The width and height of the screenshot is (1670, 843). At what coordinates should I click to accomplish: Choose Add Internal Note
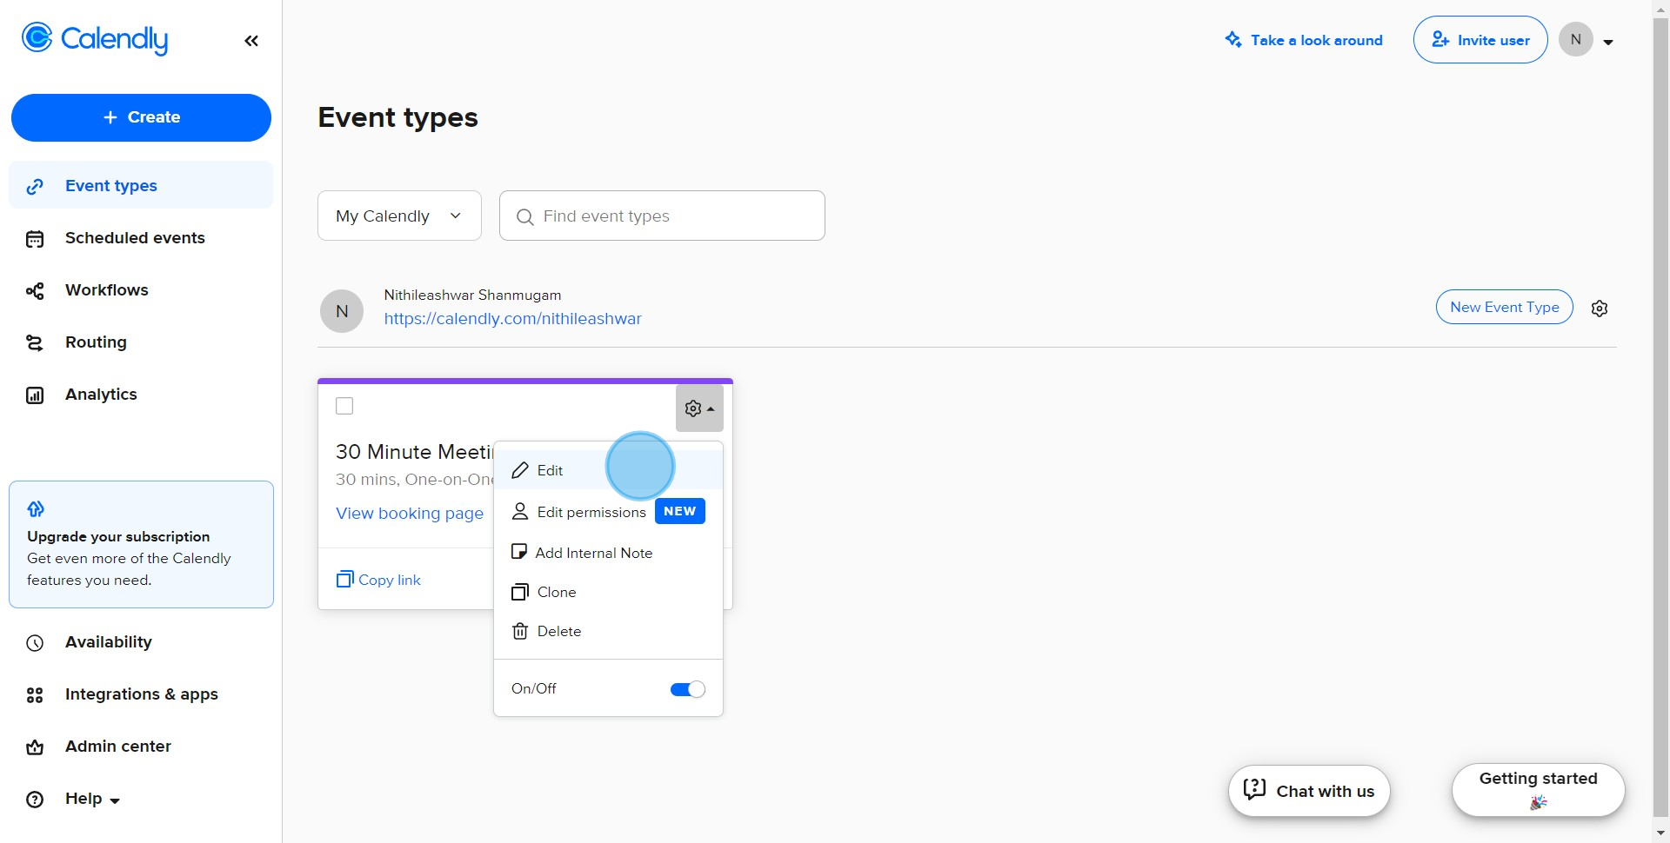pos(608,553)
